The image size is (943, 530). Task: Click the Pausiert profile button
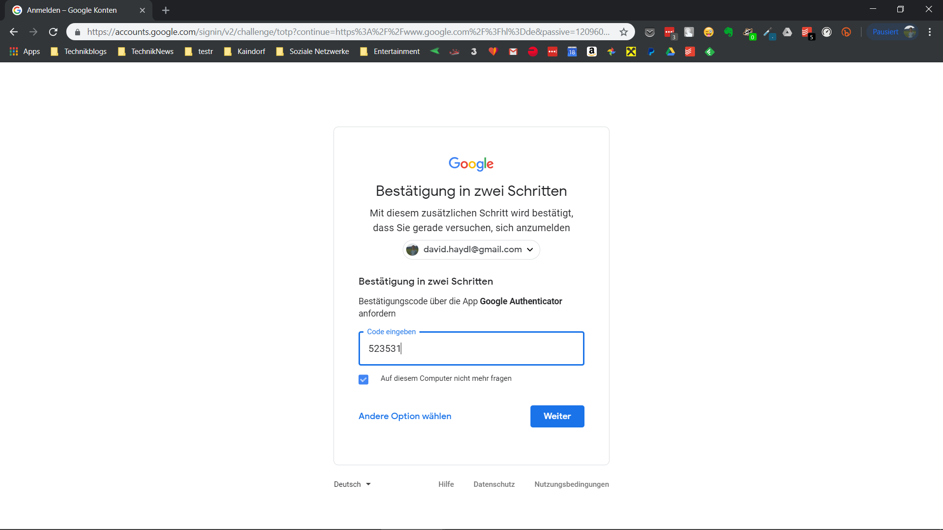(893, 32)
